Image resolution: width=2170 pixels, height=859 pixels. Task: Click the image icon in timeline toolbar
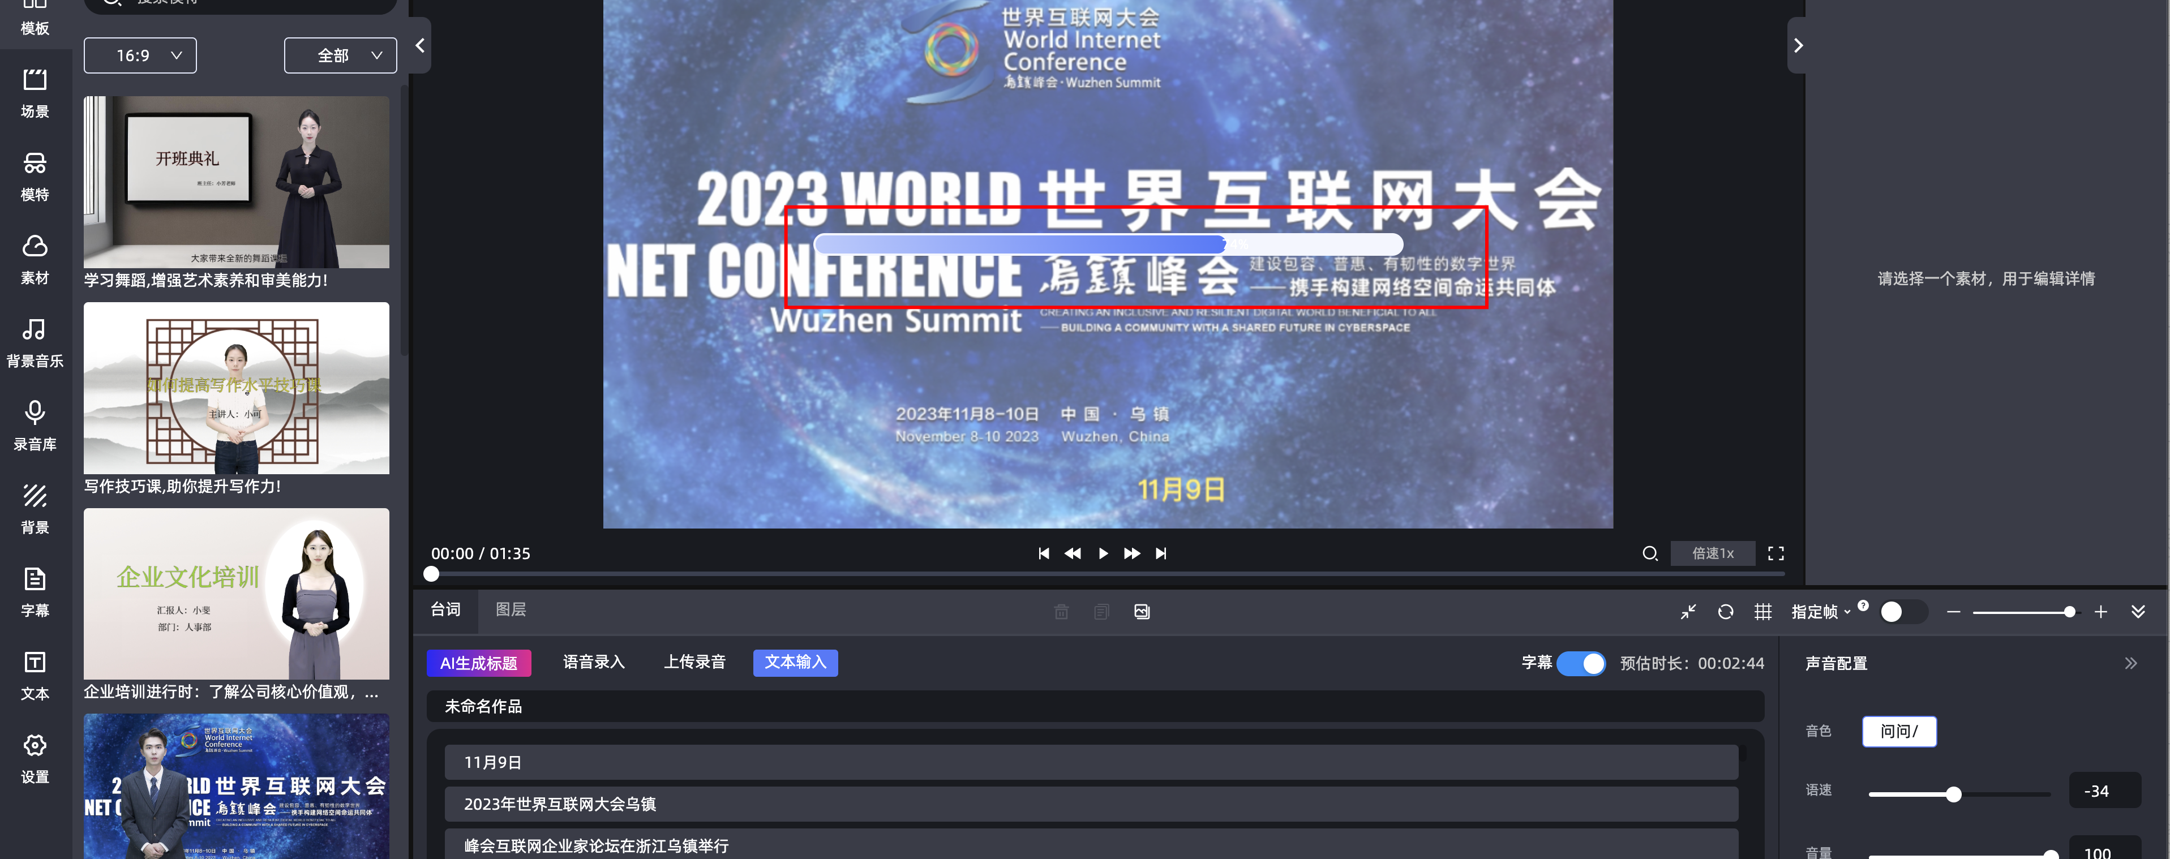(x=1142, y=612)
